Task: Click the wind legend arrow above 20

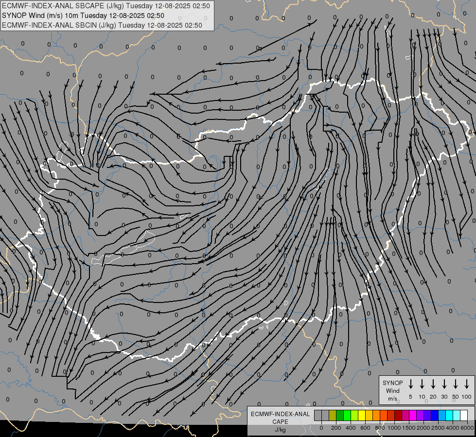Action: [x=433, y=384]
